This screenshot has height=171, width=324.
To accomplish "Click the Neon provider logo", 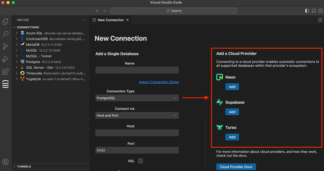I will (219, 77).
